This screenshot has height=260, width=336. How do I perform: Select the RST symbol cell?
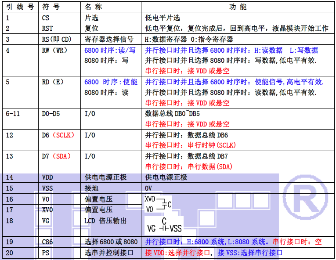coord(47,29)
